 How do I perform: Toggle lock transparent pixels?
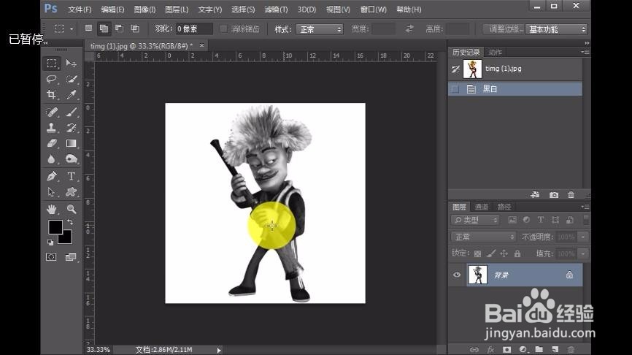coord(477,253)
